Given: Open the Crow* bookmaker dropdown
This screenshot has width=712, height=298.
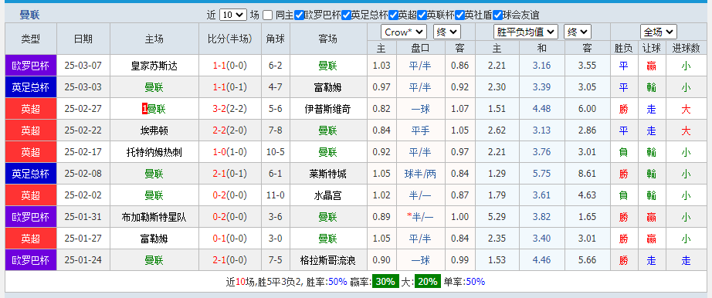Looking at the screenshot, I should (x=404, y=32).
